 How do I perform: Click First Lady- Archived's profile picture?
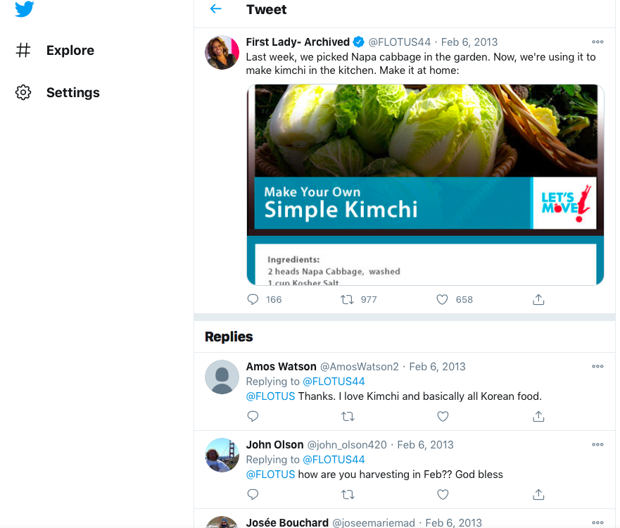point(222,52)
